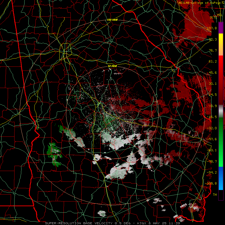Select the 92.3 velocity scale value

tap(213, 39)
